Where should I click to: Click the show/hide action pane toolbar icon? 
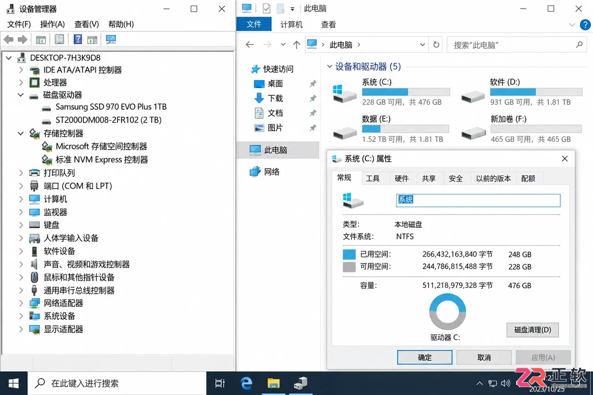92,40
